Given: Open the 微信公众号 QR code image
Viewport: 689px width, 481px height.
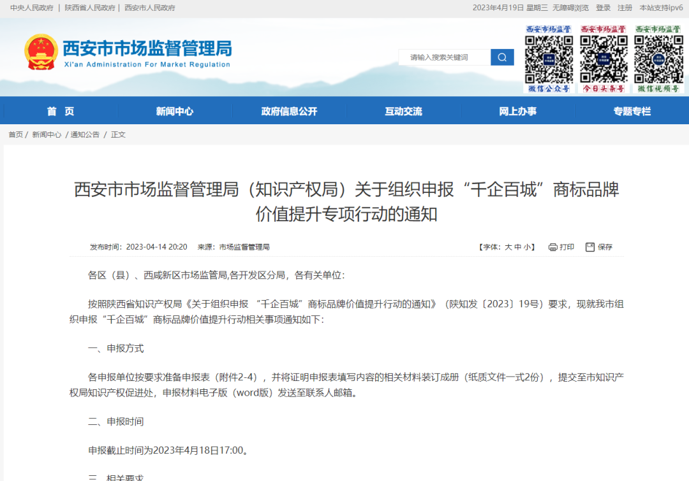Looking at the screenshot, I should point(548,56).
